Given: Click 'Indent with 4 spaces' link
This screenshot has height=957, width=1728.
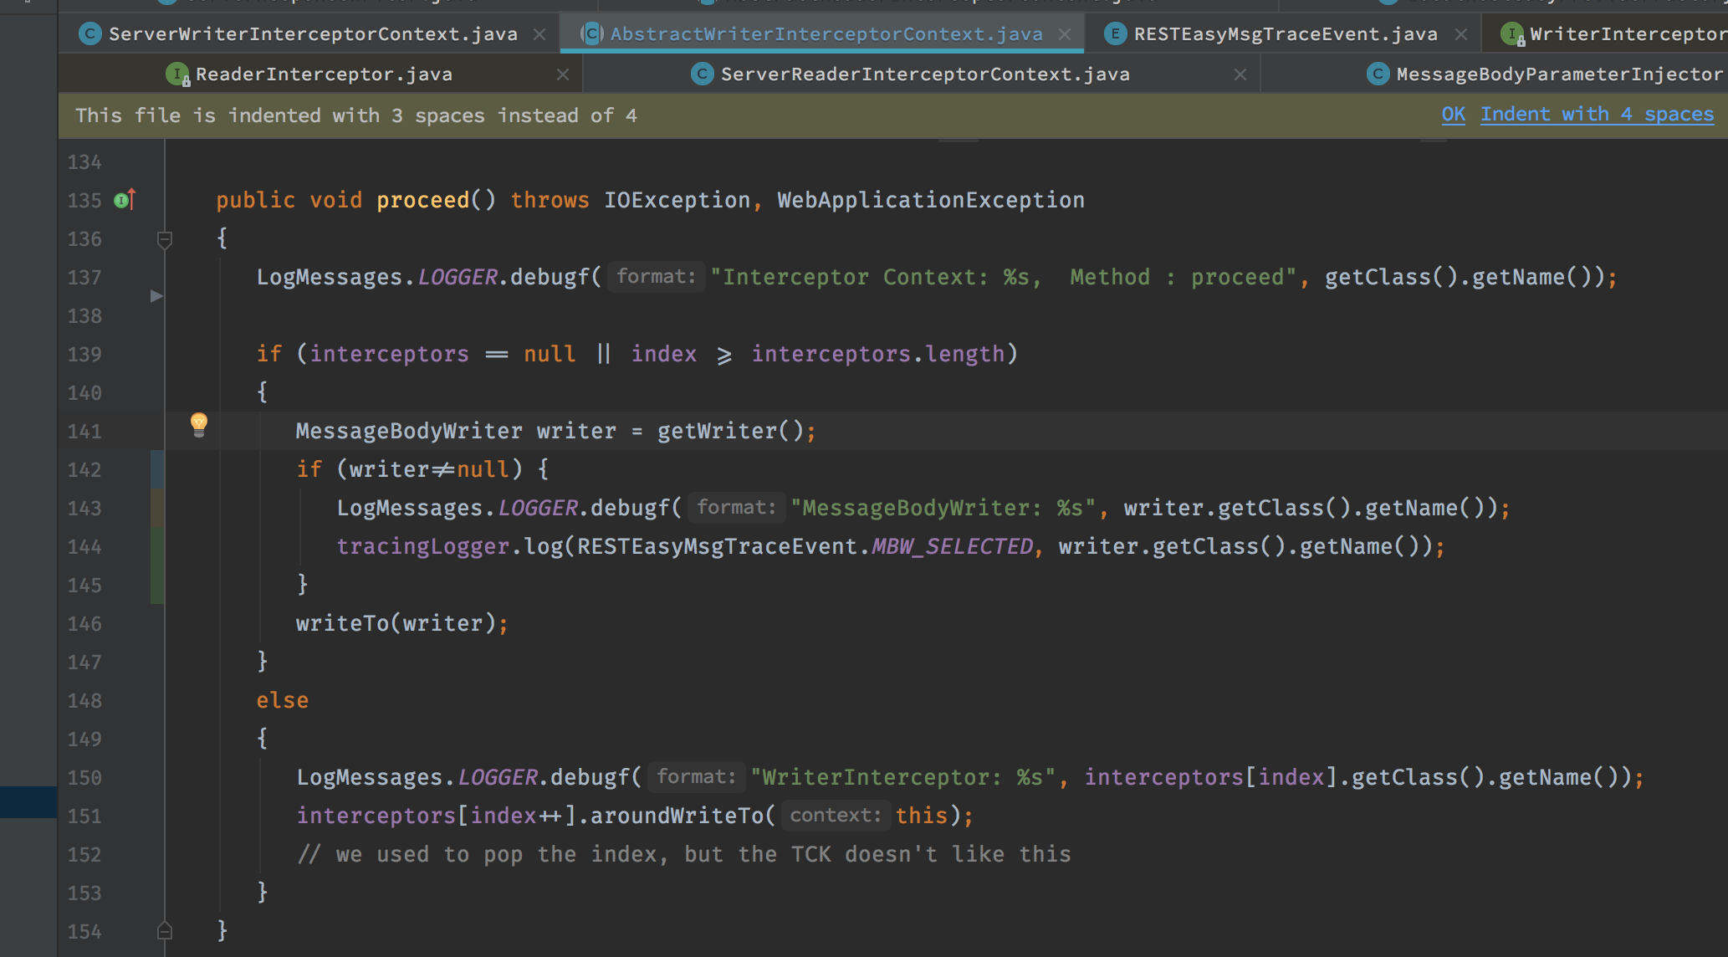Looking at the screenshot, I should [1597, 115].
